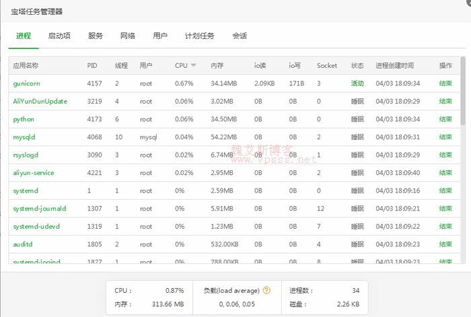Screen dimensions: 471x317
Task: Click the load average help question icon
Action: [x=266, y=291]
